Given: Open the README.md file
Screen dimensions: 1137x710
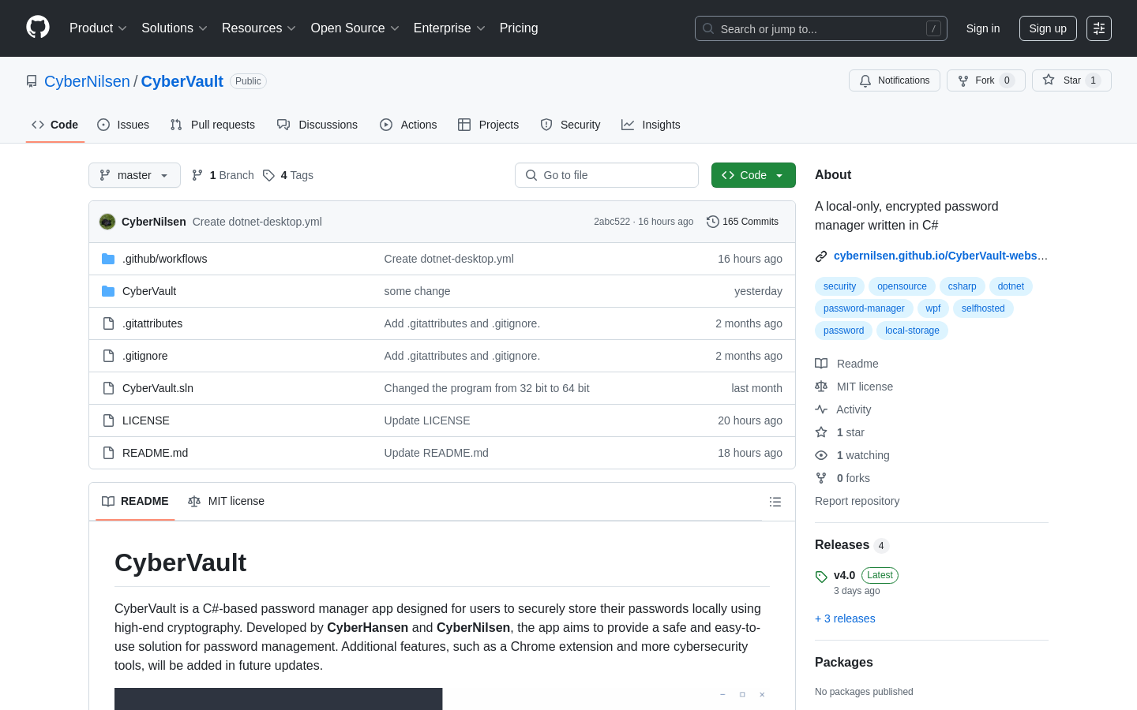Looking at the screenshot, I should [155, 453].
